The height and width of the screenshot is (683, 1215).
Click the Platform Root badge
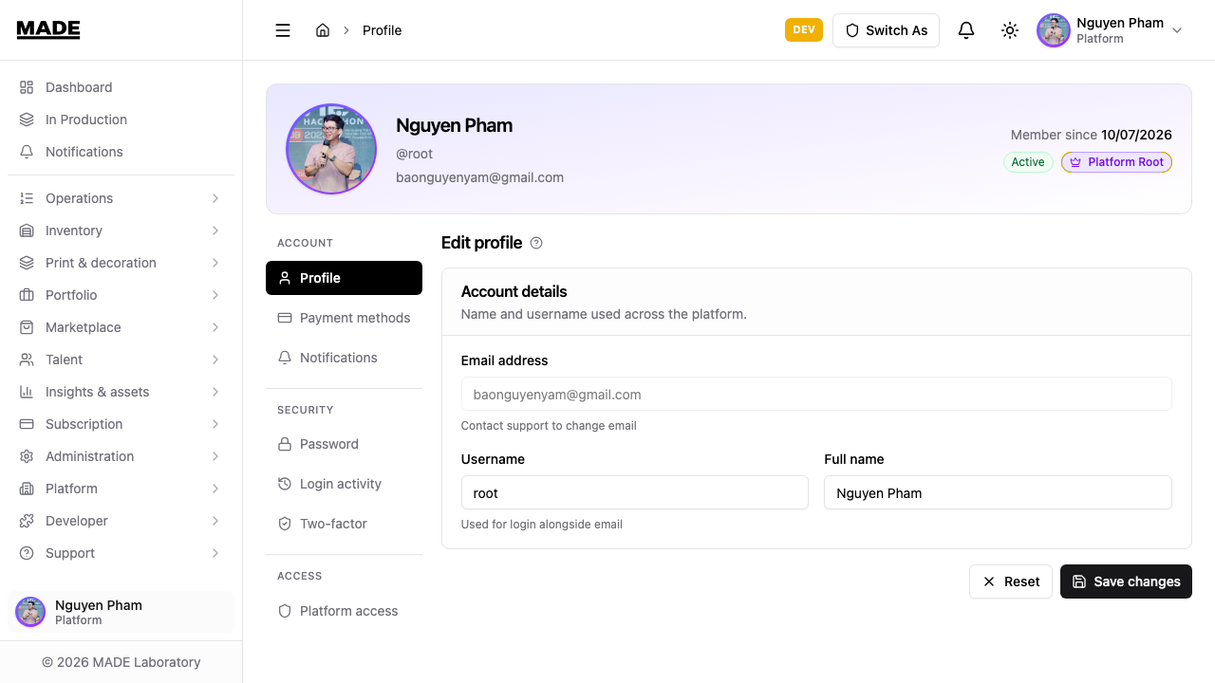1116,162
